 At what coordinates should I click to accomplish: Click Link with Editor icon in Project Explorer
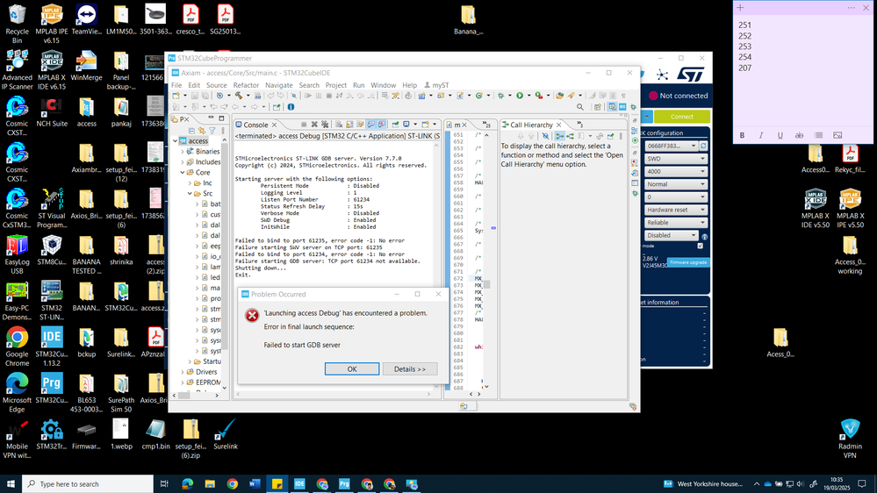(x=201, y=131)
